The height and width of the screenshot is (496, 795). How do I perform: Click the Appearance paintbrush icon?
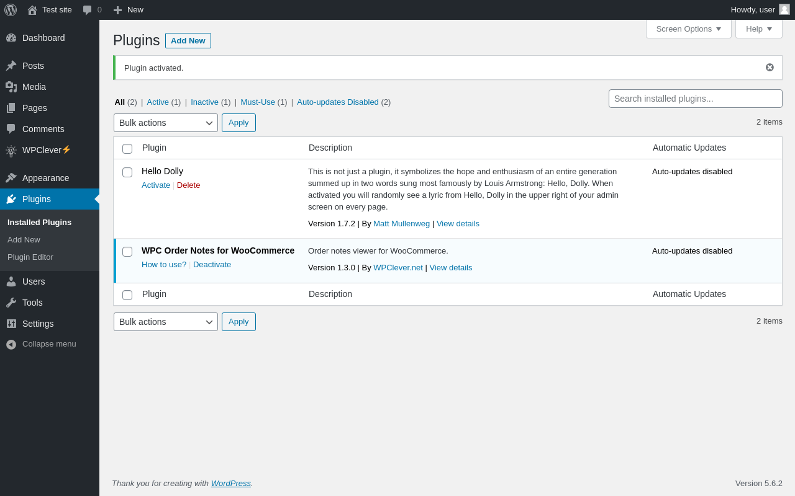tap(11, 178)
